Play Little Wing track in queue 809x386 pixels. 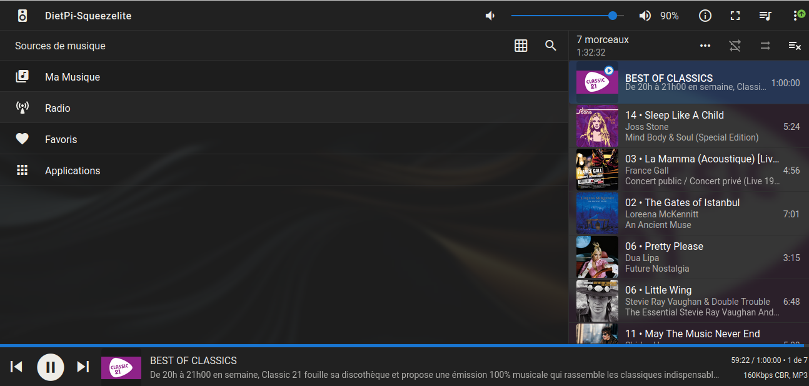tap(689, 301)
